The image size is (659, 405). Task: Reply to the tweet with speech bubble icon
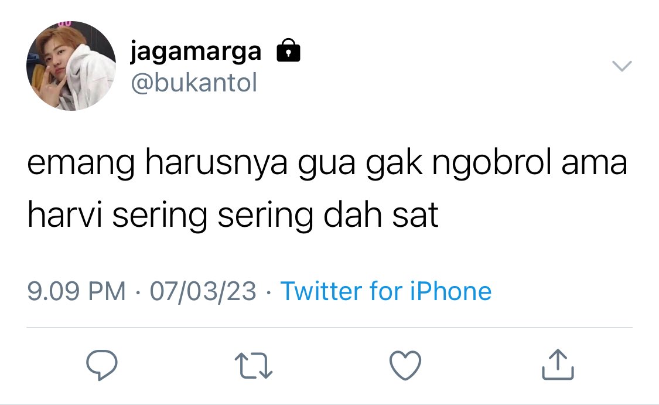[102, 365]
